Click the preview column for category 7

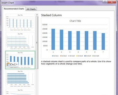click(x=103, y=41)
